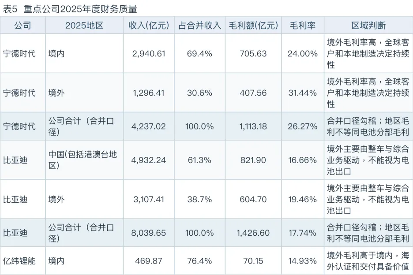This screenshot has width=413, height=275.
Task: Select share cell 69.4%
Action: coord(199,54)
